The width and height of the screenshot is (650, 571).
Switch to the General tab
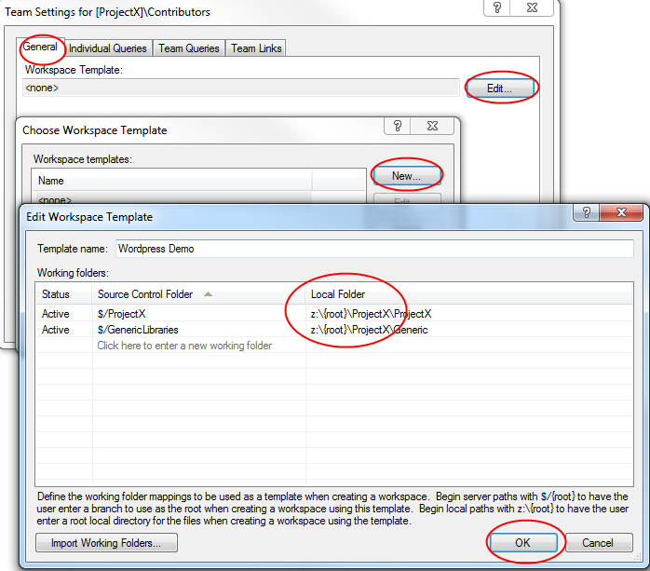pyautogui.click(x=40, y=48)
